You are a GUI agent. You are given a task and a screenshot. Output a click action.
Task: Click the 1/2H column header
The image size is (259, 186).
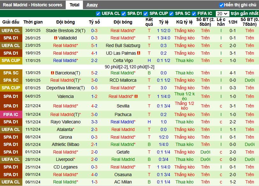(x=233, y=22)
